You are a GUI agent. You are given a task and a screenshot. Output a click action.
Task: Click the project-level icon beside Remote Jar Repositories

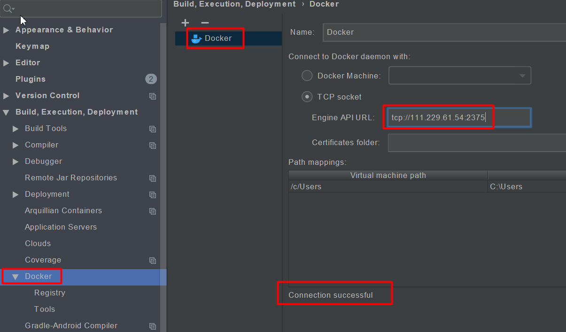click(152, 178)
